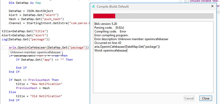
Task: Click "Occurred on line: 43" in output
Action: (x=108, y=43)
